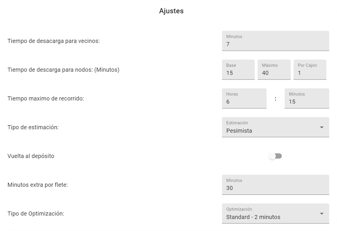The width and height of the screenshot is (337, 231).
Task: Click the Vuelta al depósito label text
Action: pyautogui.click(x=31, y=156)
